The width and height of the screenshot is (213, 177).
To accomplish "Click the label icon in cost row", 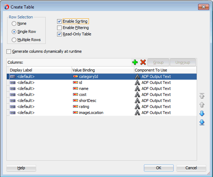I will (x=13, y=95).
